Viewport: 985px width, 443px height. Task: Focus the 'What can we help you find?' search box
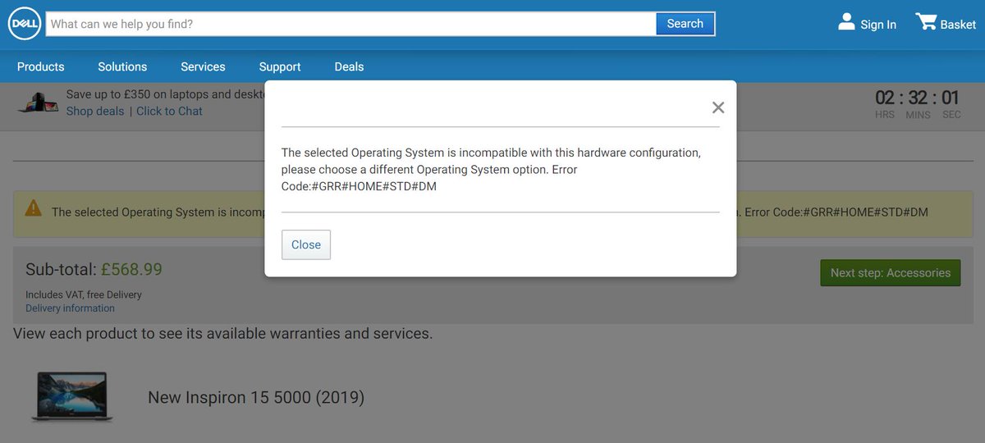(x=351, y=24)
